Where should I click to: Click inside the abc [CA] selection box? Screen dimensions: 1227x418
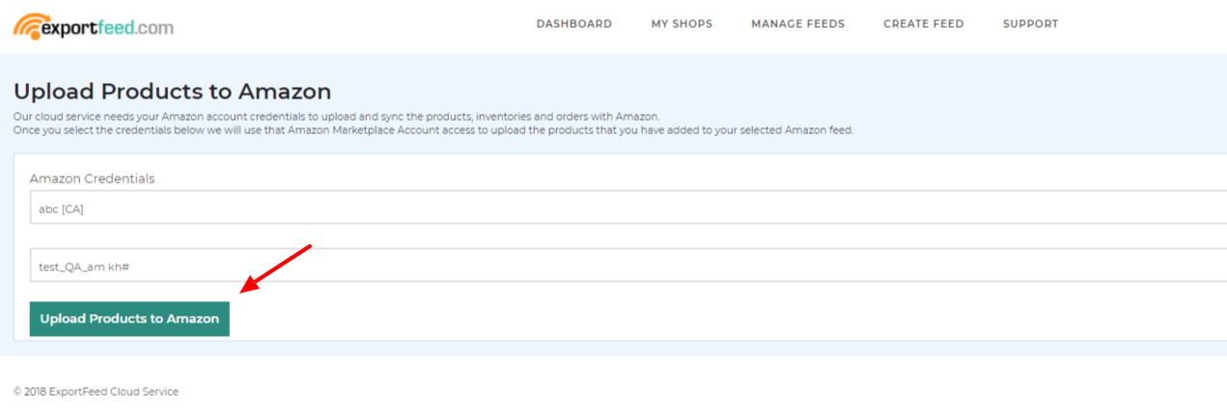pyautogui.click(x=627, y=208)
